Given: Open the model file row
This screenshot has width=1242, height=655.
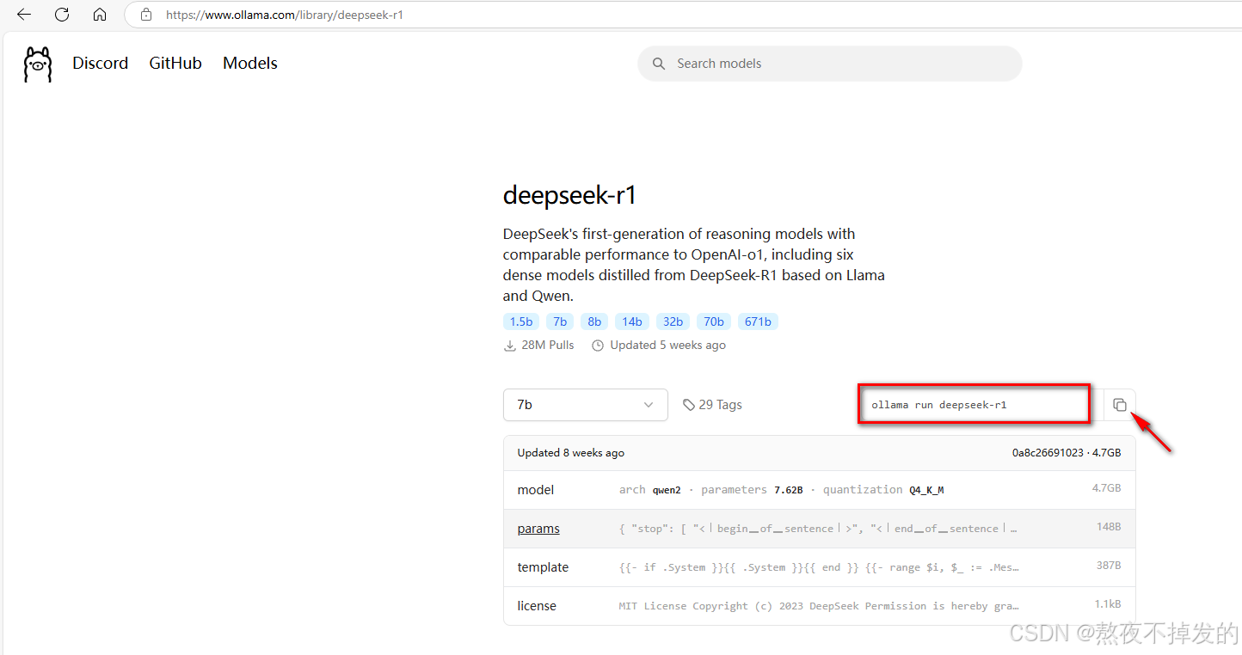Looking at the screenshot, I should tap(819, 490).
